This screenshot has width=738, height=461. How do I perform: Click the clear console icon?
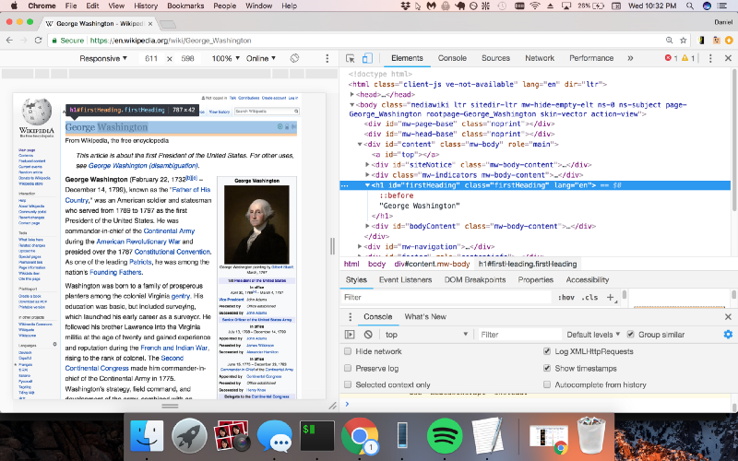click(368, 335)
